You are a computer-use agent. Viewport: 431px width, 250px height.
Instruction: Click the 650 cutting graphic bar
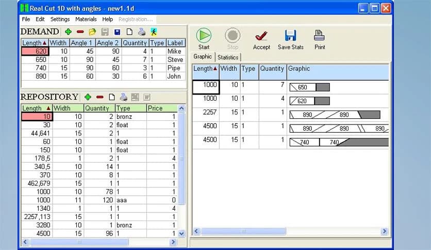click(309, 87)
